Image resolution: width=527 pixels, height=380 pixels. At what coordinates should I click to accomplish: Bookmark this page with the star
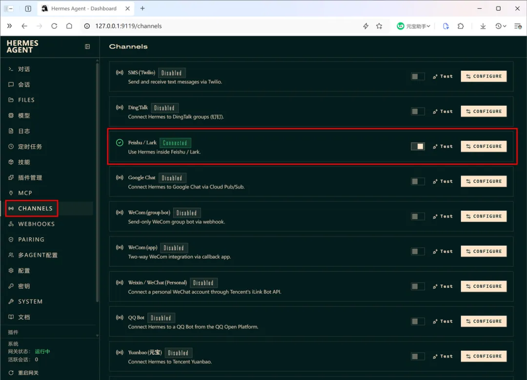379,26
